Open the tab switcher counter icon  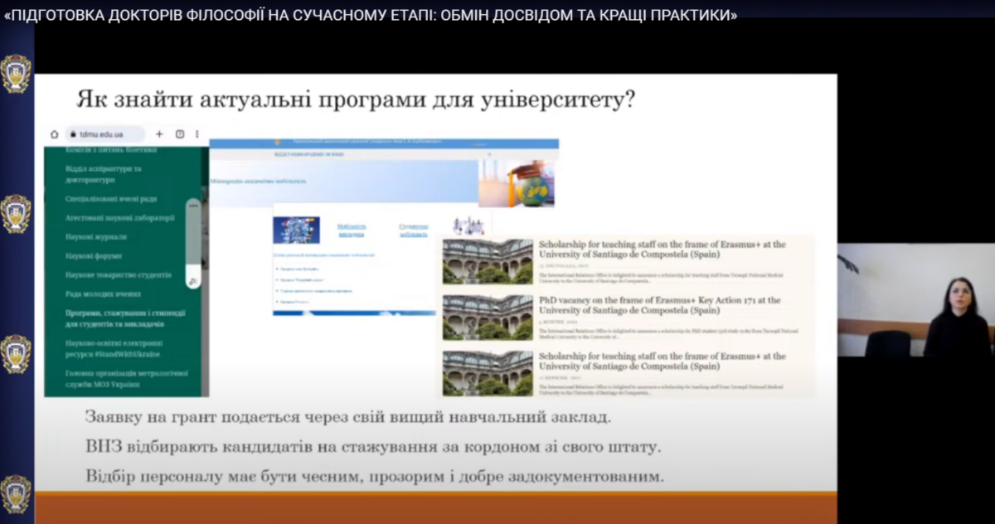(179, 134)
